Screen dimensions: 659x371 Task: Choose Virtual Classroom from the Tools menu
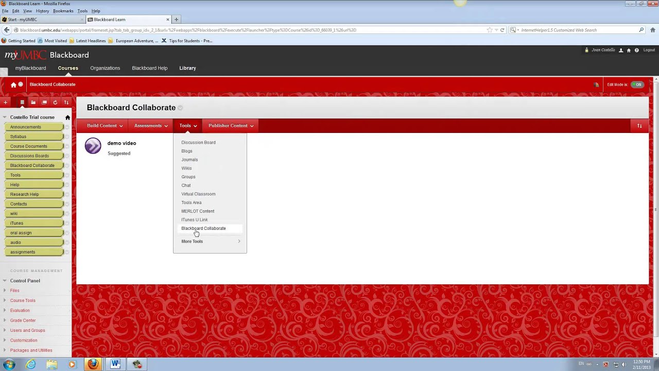(198, 194)
